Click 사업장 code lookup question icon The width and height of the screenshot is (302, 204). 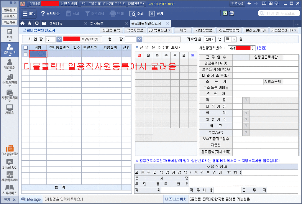pos(59,39)
